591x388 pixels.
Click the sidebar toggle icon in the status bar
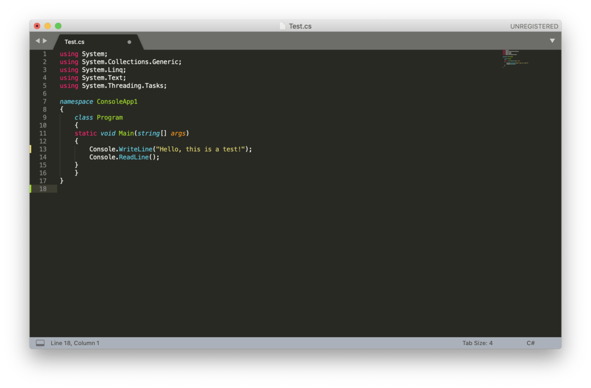(x=40, y=342)
